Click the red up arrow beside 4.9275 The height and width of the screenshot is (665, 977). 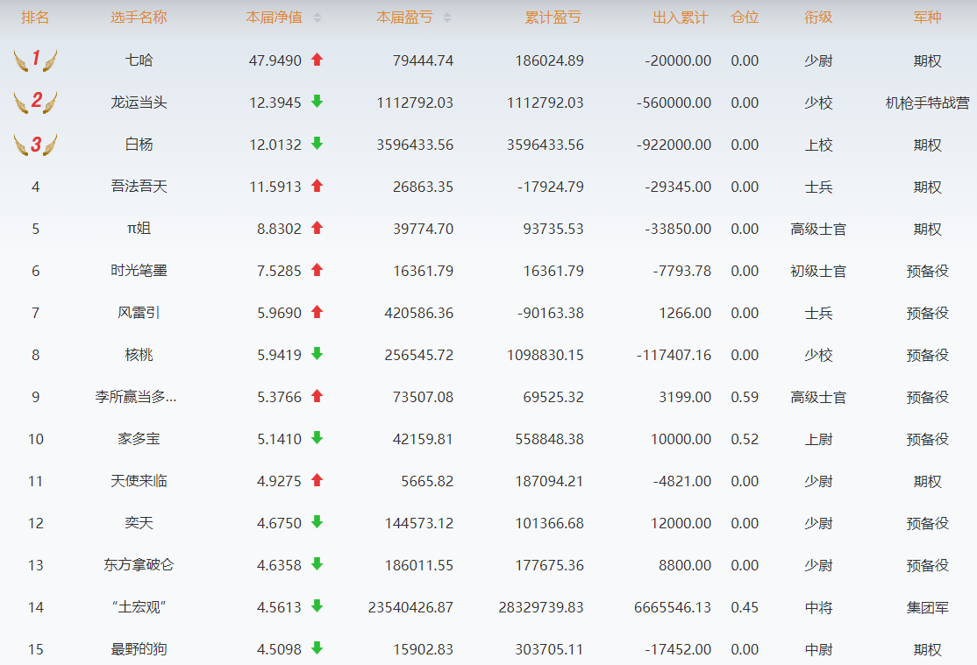(x=317, y=480)
